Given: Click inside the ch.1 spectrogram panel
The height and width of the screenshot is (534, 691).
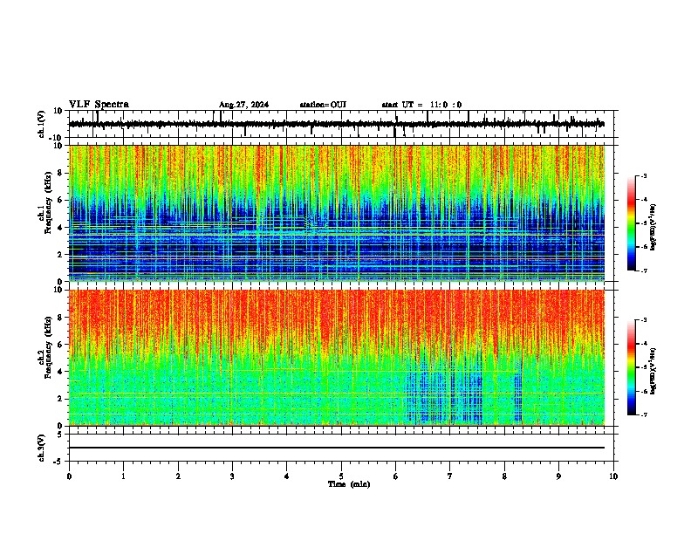Looking at the screenshot, I should (x=337, y=213).
